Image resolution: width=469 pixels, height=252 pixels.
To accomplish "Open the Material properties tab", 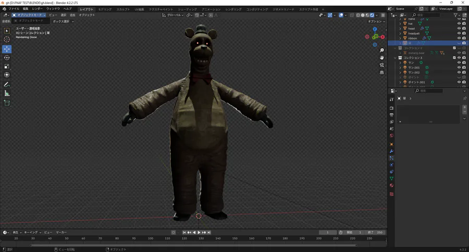I will tap(391, 185).
